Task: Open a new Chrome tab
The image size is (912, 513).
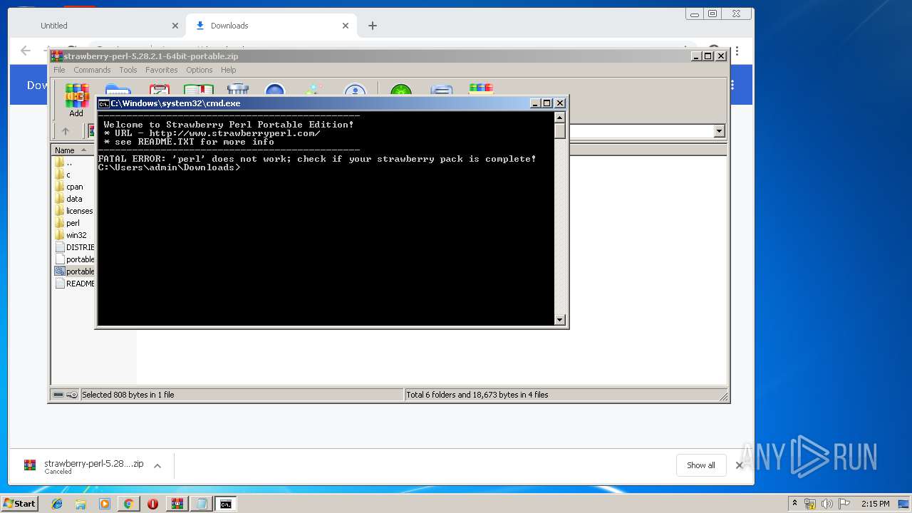Action: [372, 26]
